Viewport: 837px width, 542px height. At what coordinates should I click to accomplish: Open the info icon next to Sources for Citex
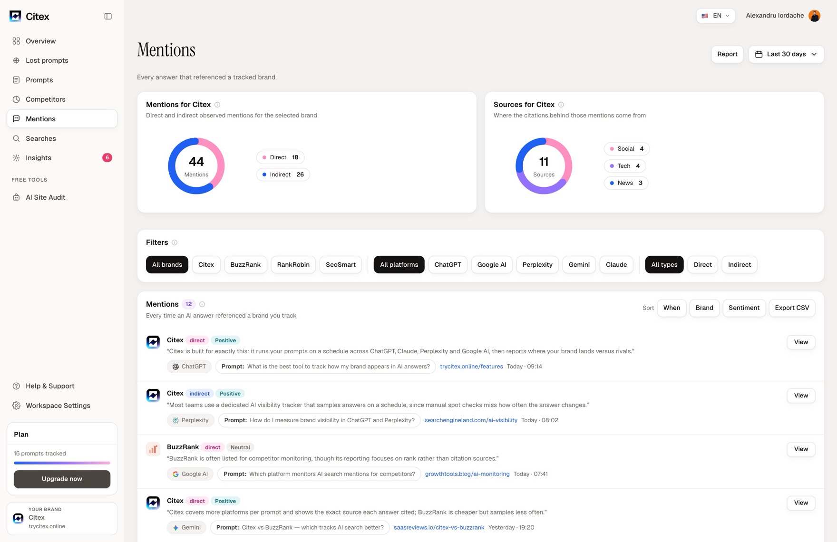point(561,105)
